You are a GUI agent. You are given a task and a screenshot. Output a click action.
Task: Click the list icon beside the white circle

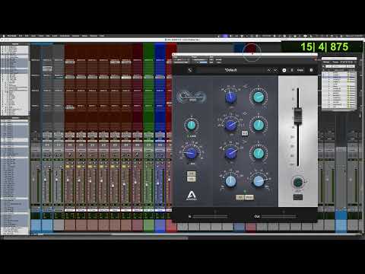click(292, 70)
